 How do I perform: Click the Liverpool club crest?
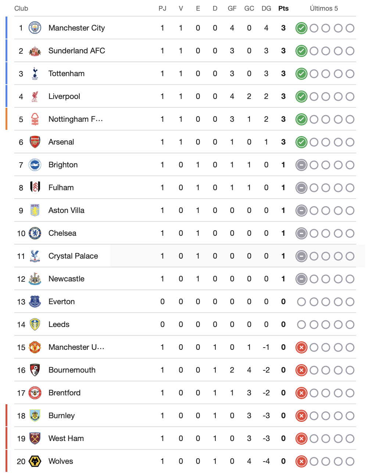(x=35, y=96)
